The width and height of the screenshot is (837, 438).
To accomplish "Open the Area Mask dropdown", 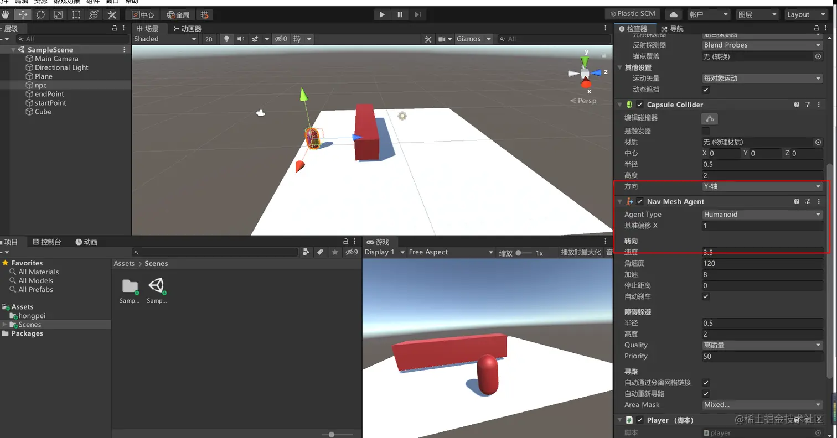I will click(762, 404).
